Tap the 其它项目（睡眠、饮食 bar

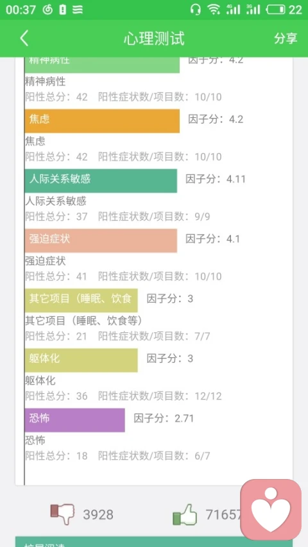(x=81, y=300)
